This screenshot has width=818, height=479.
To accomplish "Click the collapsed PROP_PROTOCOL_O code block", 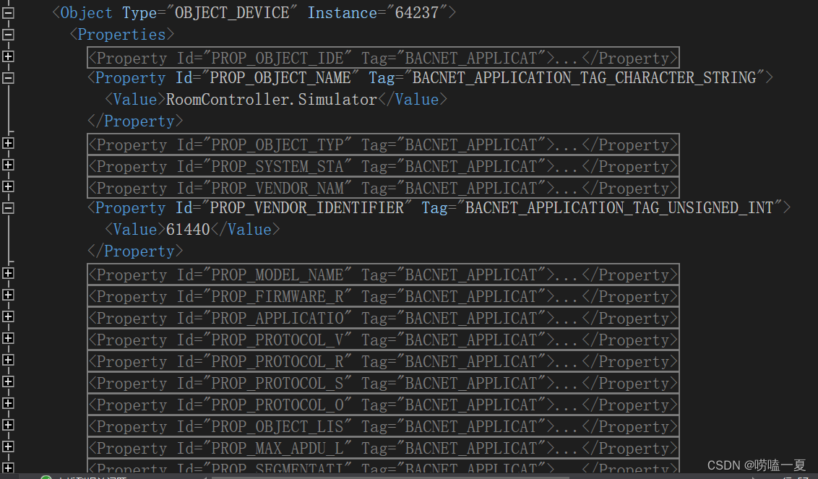I will (383, 405).
